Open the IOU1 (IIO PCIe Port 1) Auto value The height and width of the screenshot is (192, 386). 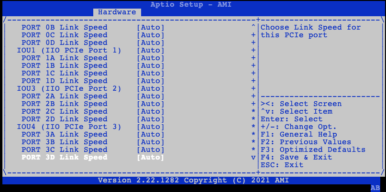tap(150, 50)
